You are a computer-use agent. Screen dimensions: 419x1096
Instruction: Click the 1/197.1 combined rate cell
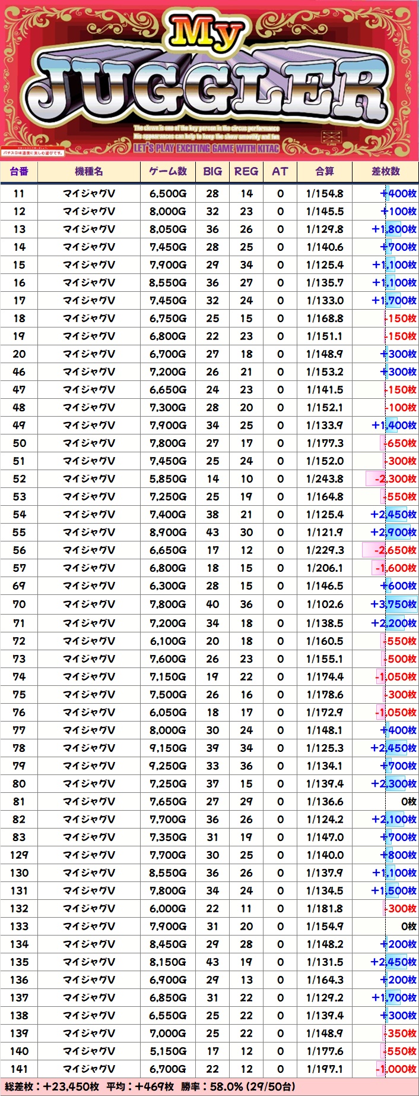pyautogui.click(x=325, y=1069)
